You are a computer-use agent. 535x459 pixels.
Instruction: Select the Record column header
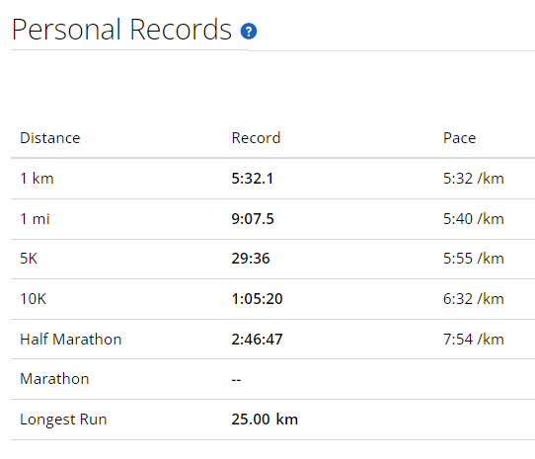click(256, 138)
